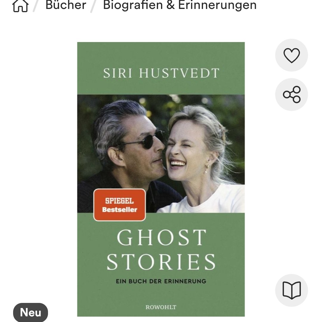Viewport: 322px width, 322px height.
Task: Click the SPIEGEL Bestseller badge on cover
Action: click(120, 205)
